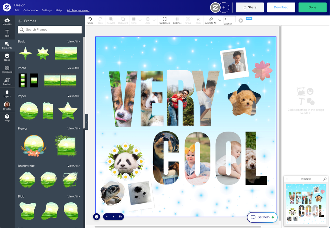Click Animate All
The image size is (330, 228).
pyautogui.click(x=211, y=20)
